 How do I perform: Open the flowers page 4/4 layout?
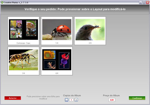pyautogui.click(x=57, y=61)
